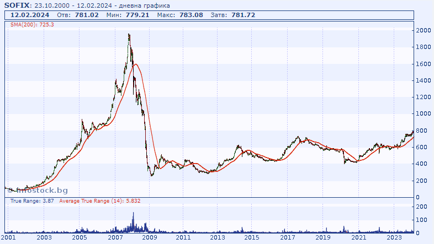Viewport: 434px width, 244px height.
Task: Click the 1400 price axis label
Action: [x=424, y=80]
